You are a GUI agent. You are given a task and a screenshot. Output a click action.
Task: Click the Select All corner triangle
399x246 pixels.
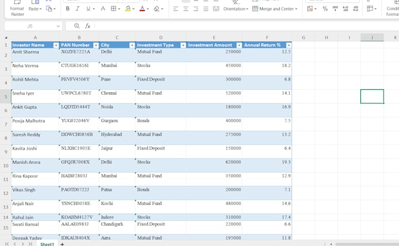click(6, 38)
